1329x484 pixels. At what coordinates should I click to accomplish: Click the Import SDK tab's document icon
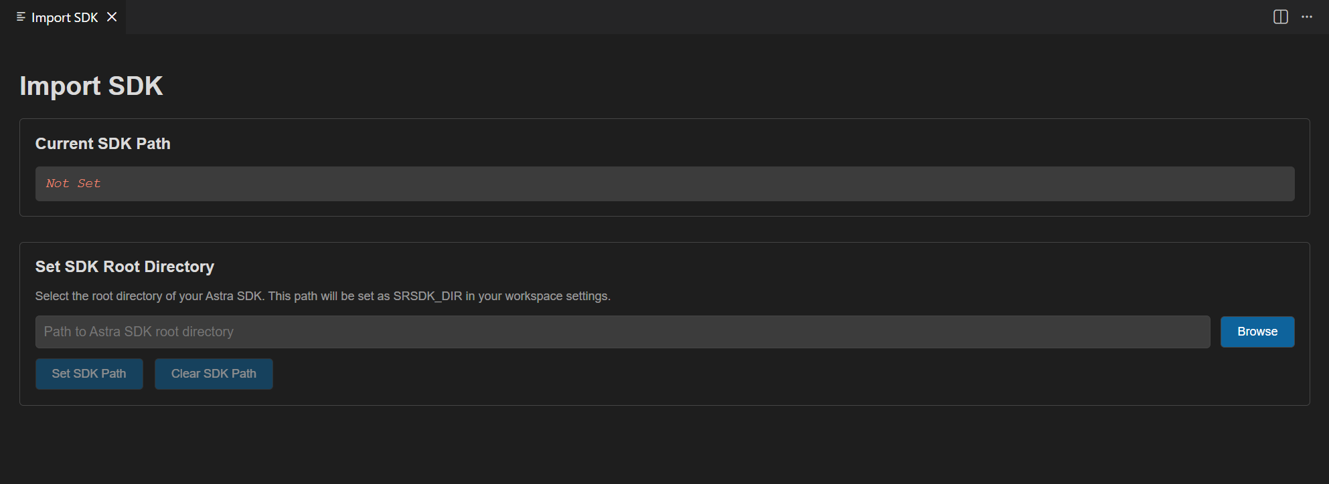coord(21,17)
